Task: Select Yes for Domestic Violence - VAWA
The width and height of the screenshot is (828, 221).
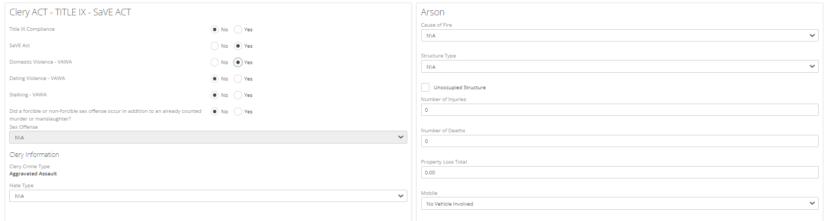Action: pos(238,63)
